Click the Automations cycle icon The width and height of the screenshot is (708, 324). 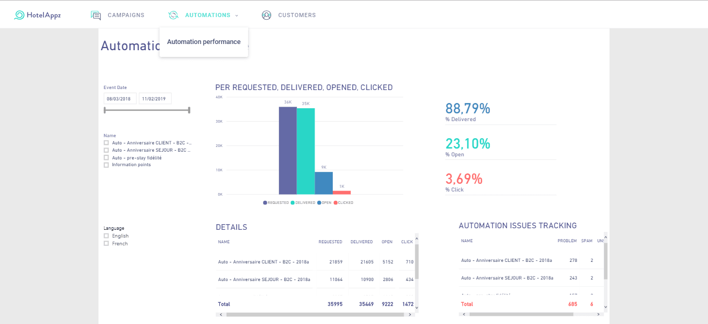coord(173,15)
